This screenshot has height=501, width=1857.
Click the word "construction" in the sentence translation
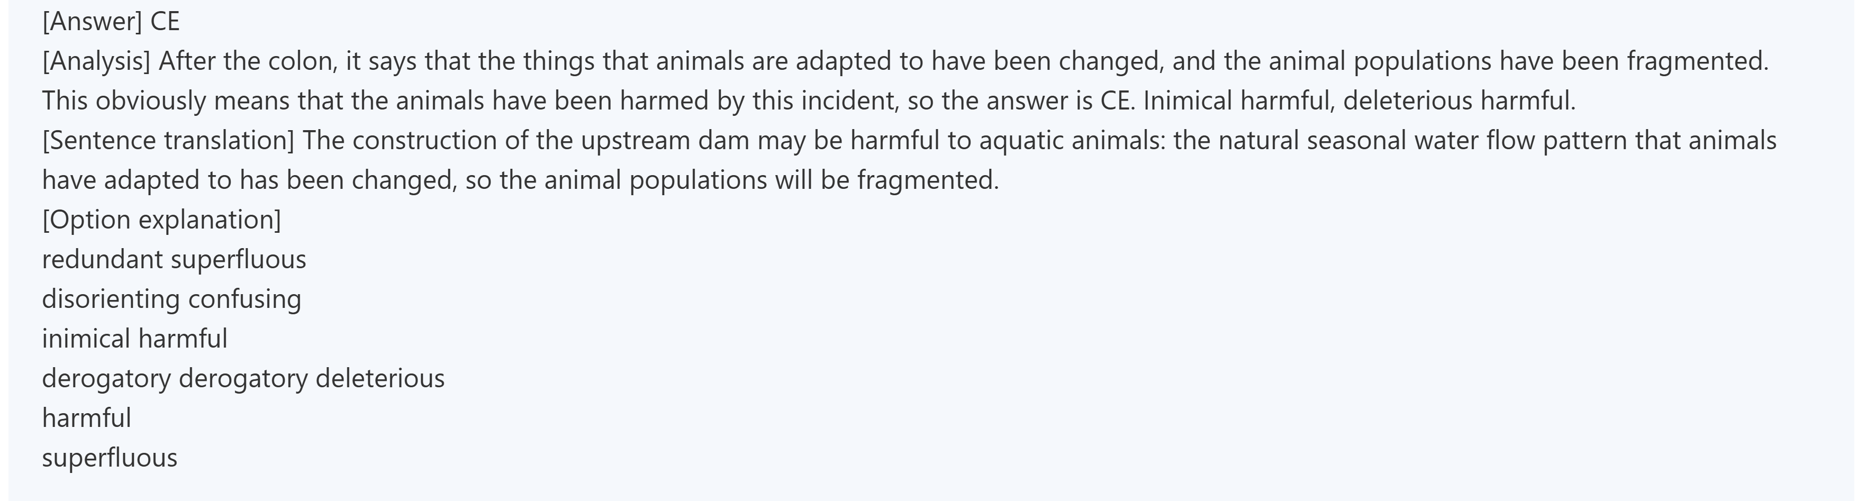pos(424,141)
